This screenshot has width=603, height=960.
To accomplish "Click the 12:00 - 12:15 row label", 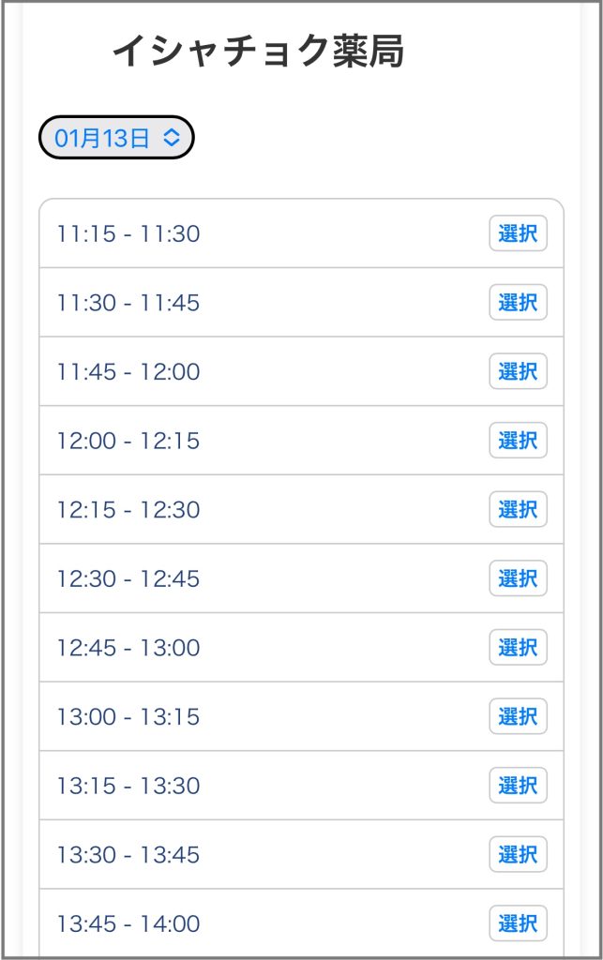I will 128,441.
